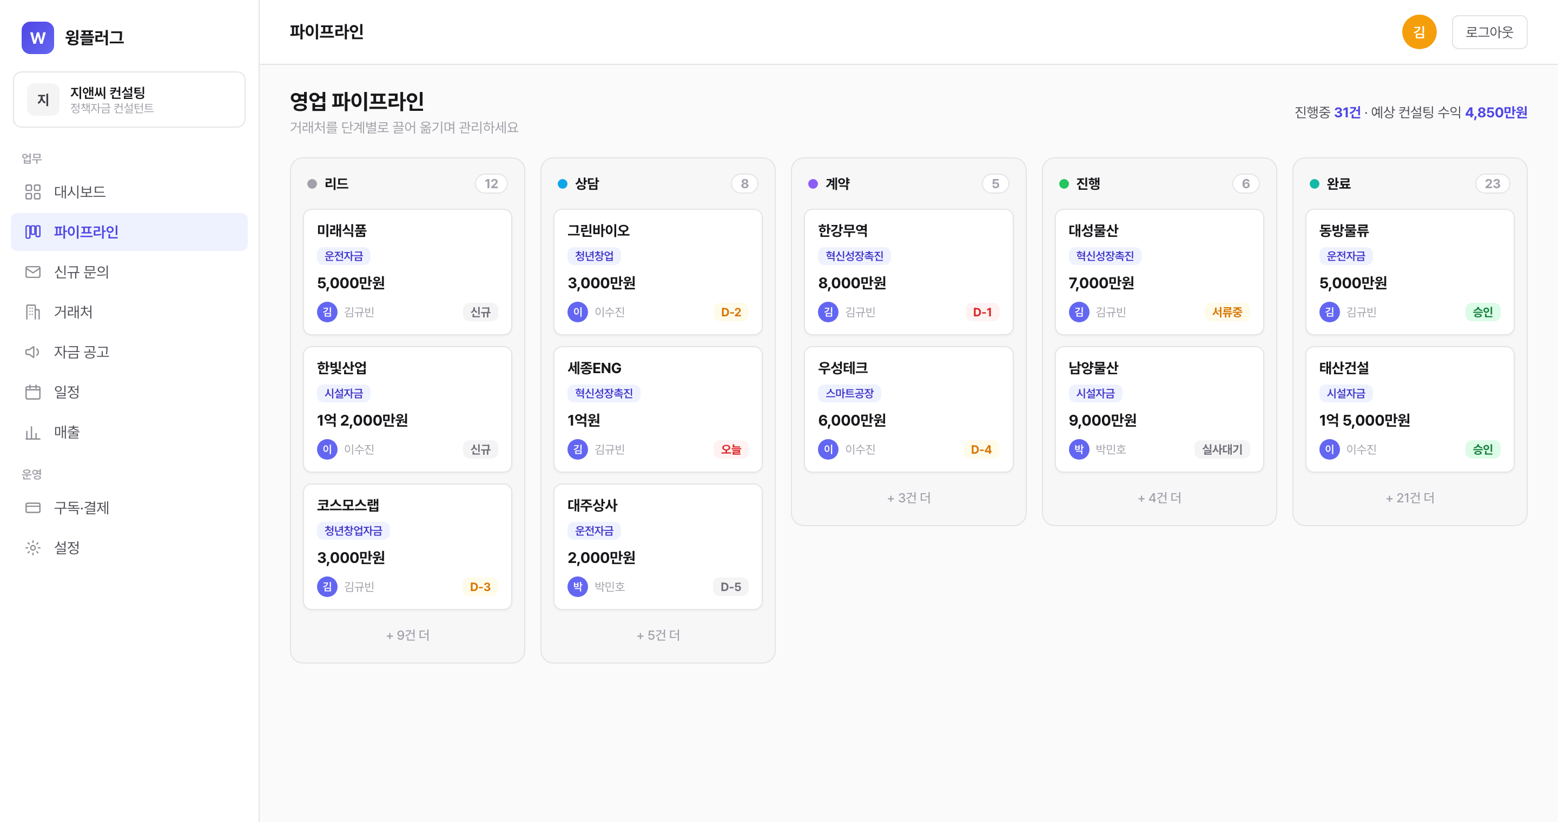Click 승인 badge on 동방물류 card

(x=1482, y=312)
